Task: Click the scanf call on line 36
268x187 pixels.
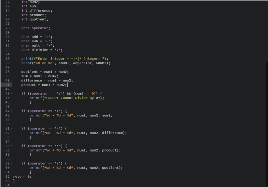Action: point(66,63)
